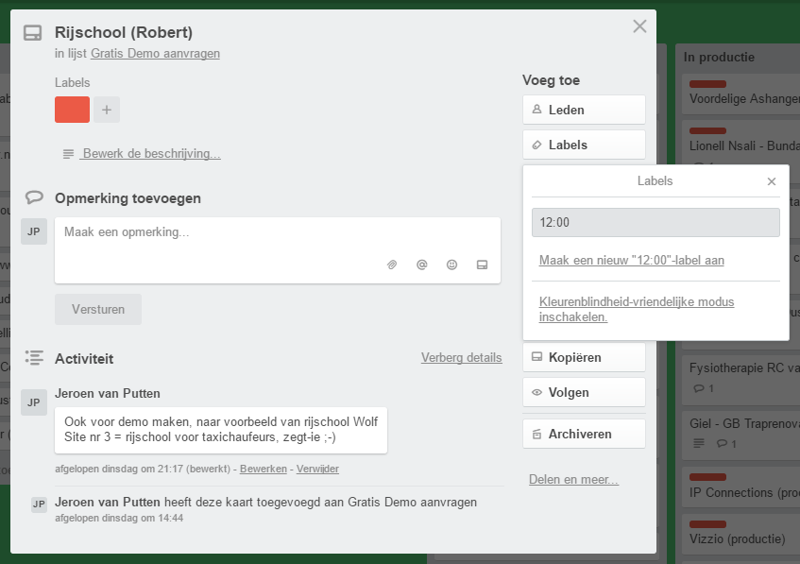
Task: Click the tag icon on Labels button
Action: (x=536, y=145)
